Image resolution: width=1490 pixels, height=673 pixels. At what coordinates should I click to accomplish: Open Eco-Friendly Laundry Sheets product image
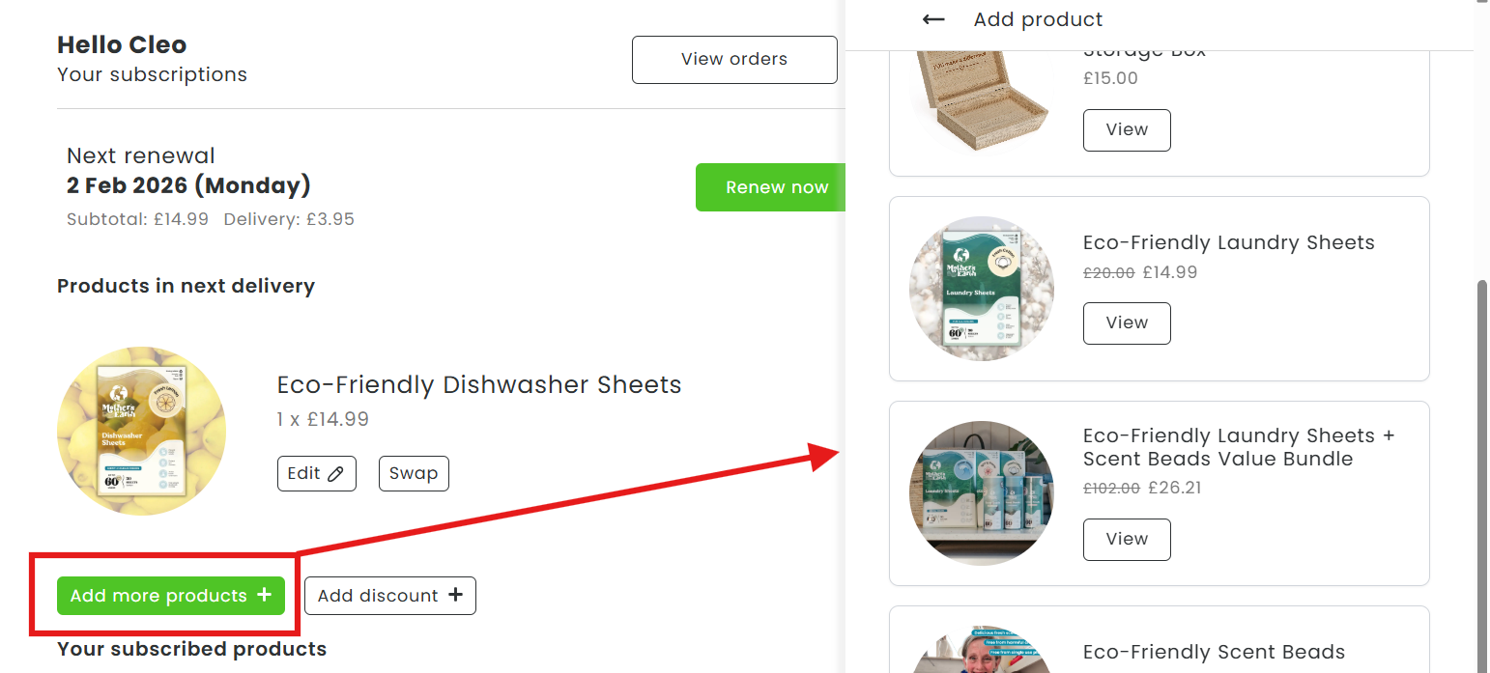click(982, 289)
